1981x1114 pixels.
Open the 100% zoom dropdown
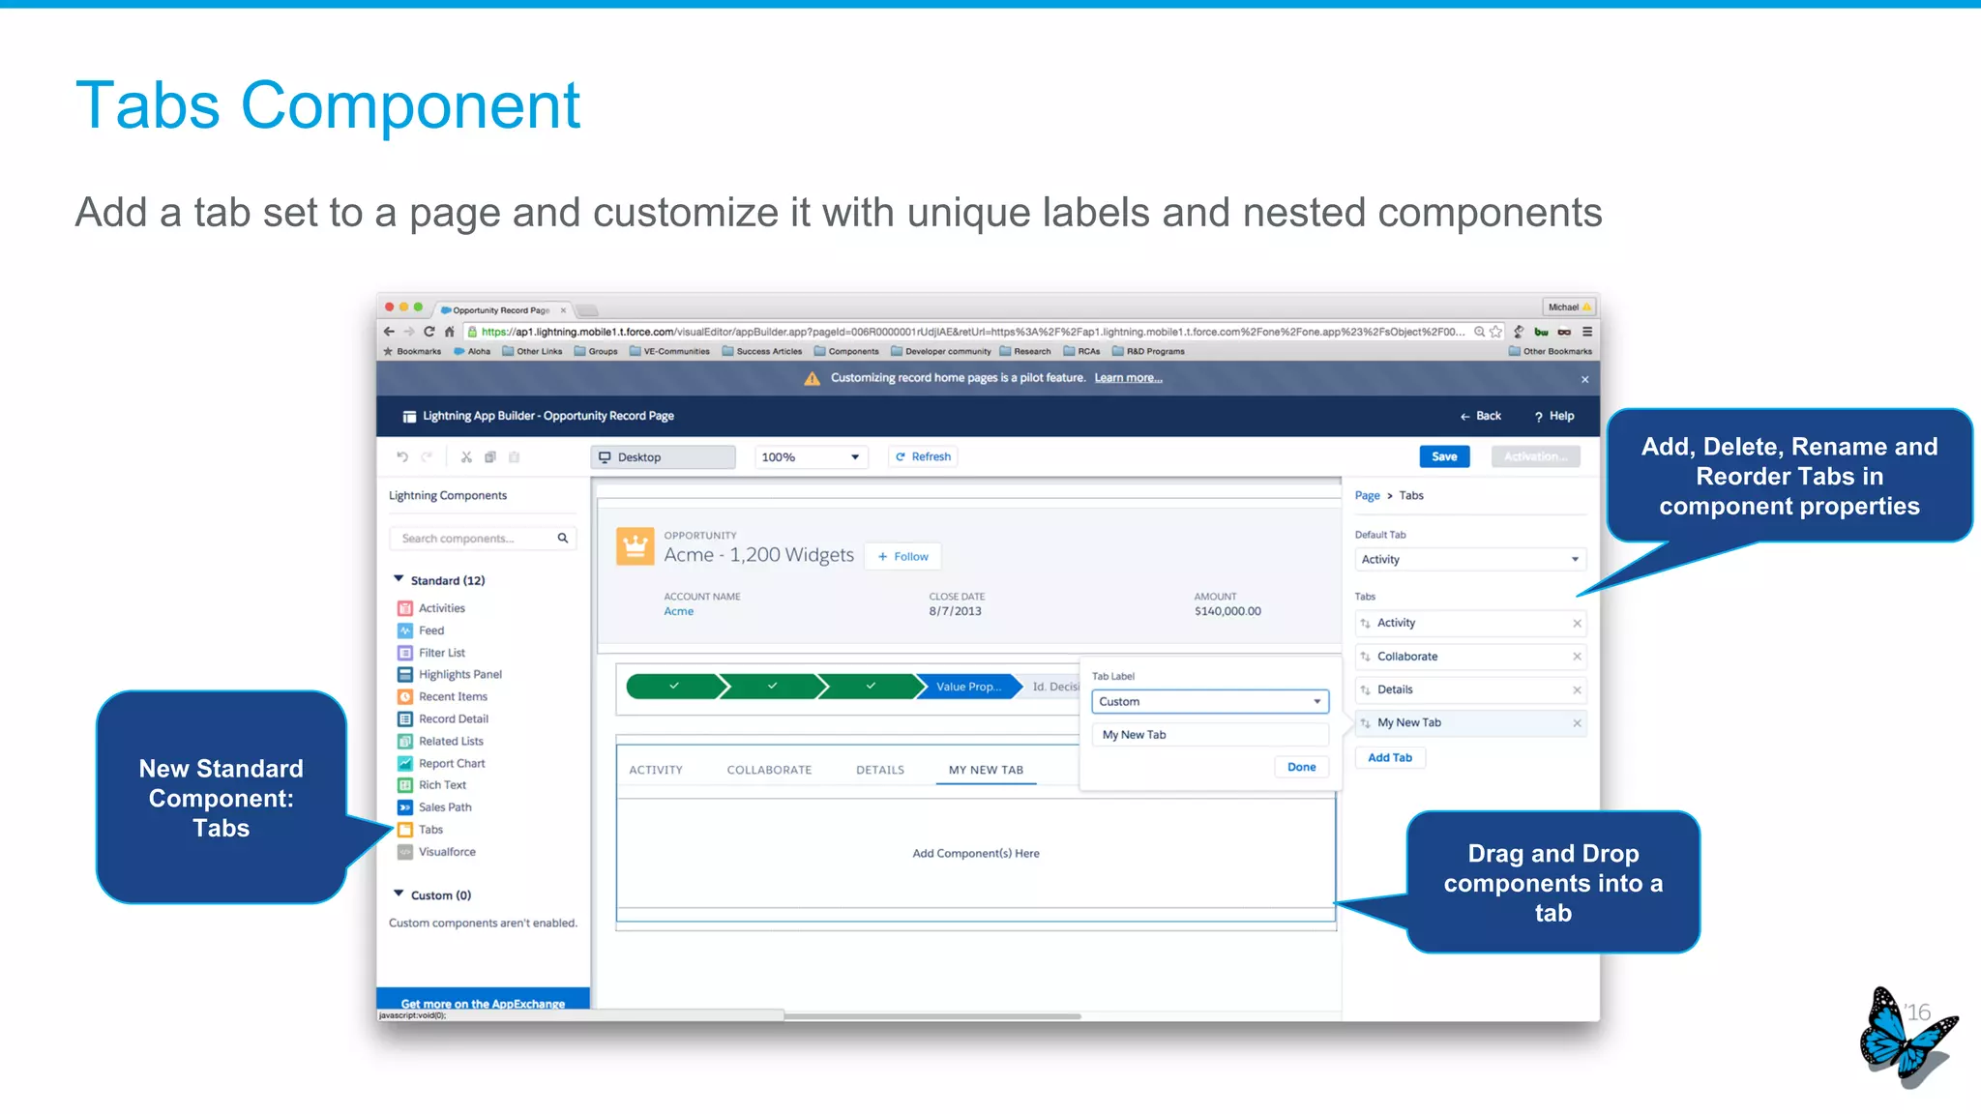pyautogui.click(x=811, y=457)
